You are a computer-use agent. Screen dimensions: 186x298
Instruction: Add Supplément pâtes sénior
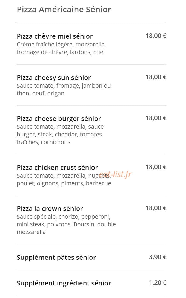[91, 257]
